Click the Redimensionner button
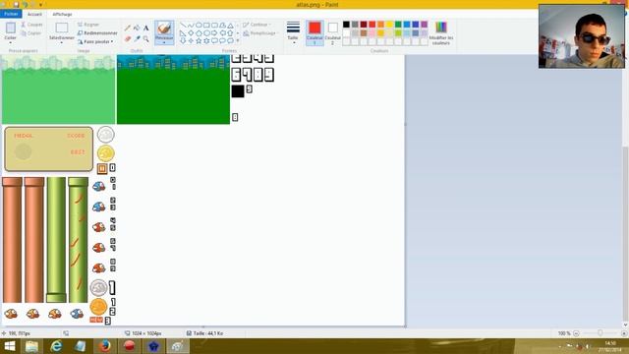The image size is (629, 354). [x=97, y=32]
